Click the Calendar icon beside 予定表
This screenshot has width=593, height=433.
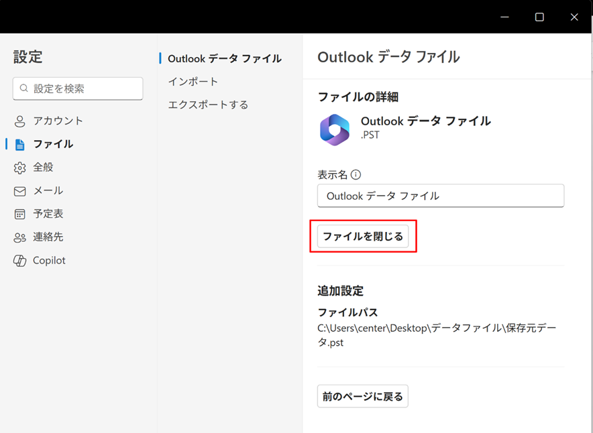point(19,214)
